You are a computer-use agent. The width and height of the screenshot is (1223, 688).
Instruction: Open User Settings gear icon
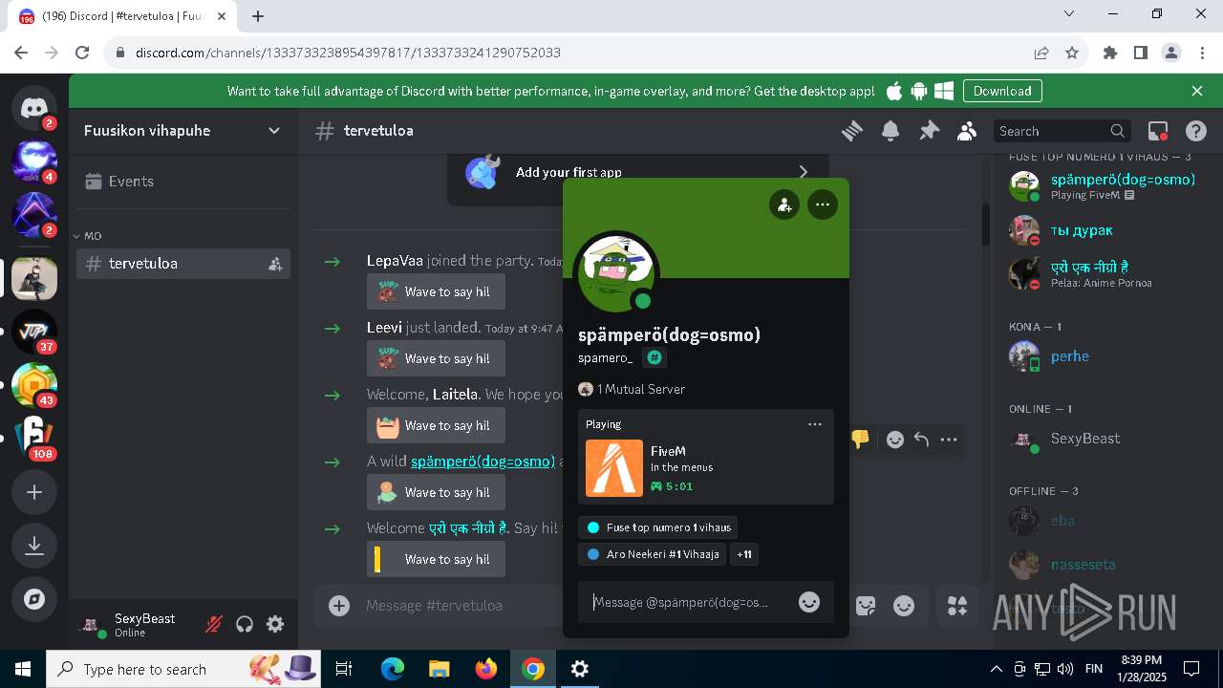click(275, 624)
